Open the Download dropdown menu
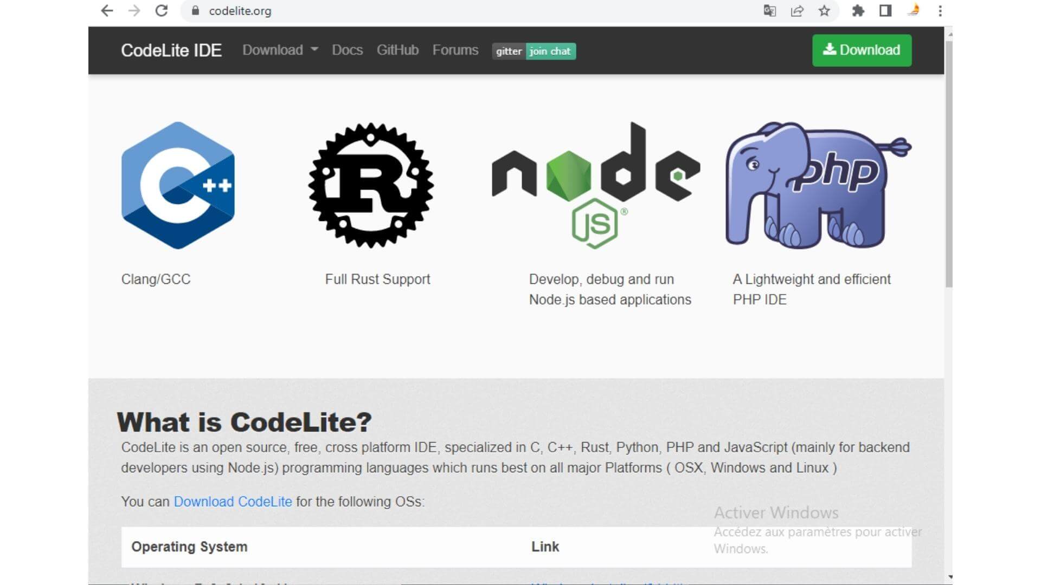The image size is (1041, 585). [279, 50]
